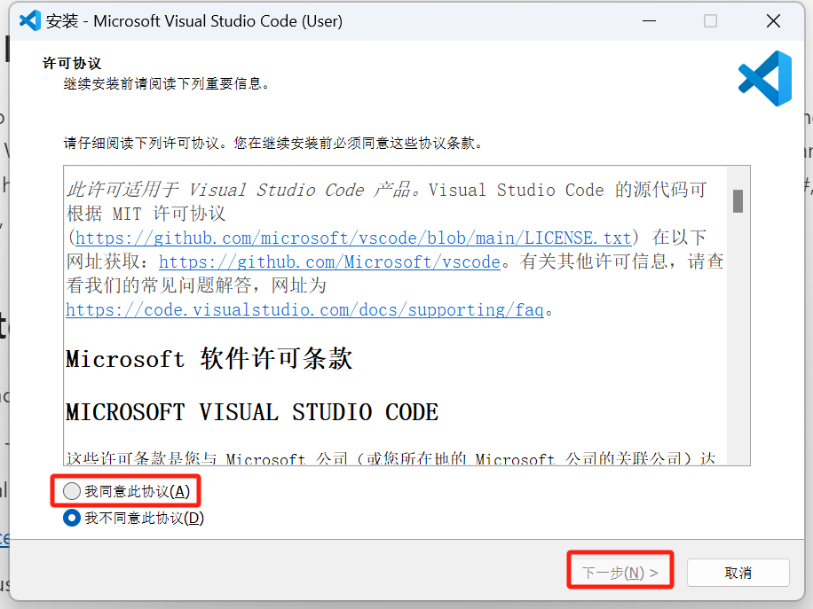
Task: Click the 取消 button
Action: click(738, 573)
